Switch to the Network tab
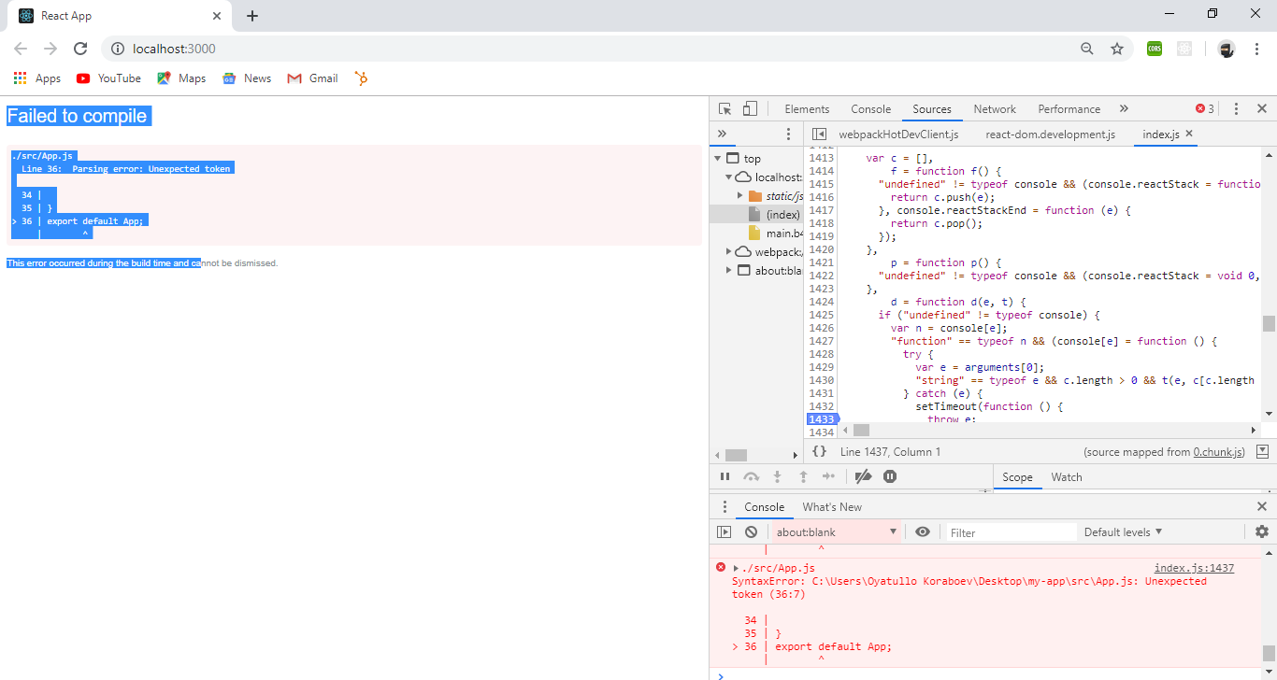Screen dimensions: 1277x680 (x=994, y=109)
